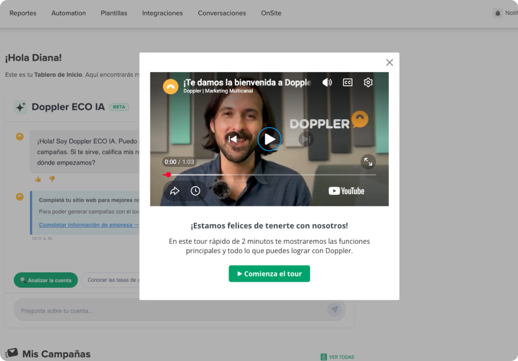Go to OnSite

(271, 13)
